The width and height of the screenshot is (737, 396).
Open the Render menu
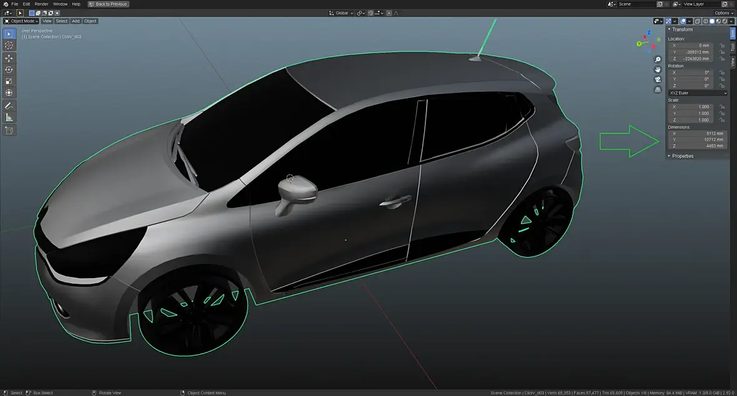click(x=41, y=4)
